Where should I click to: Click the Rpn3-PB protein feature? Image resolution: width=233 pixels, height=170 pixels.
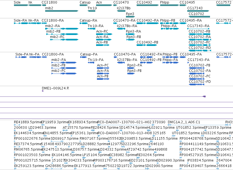pos(131,74)
